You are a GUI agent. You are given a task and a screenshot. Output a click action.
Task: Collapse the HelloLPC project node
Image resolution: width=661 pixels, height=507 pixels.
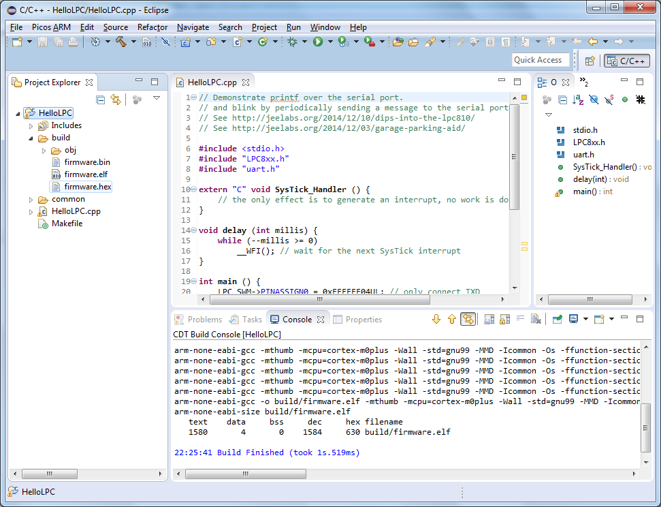click(18, 114)
